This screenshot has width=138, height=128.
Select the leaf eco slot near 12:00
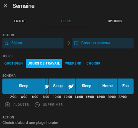pyautogui.click(x=71, y=86)
